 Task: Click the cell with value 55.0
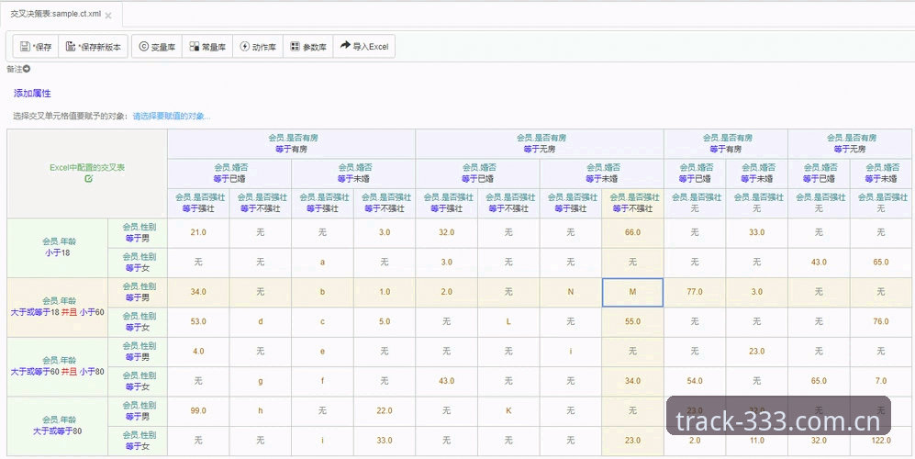632,322
